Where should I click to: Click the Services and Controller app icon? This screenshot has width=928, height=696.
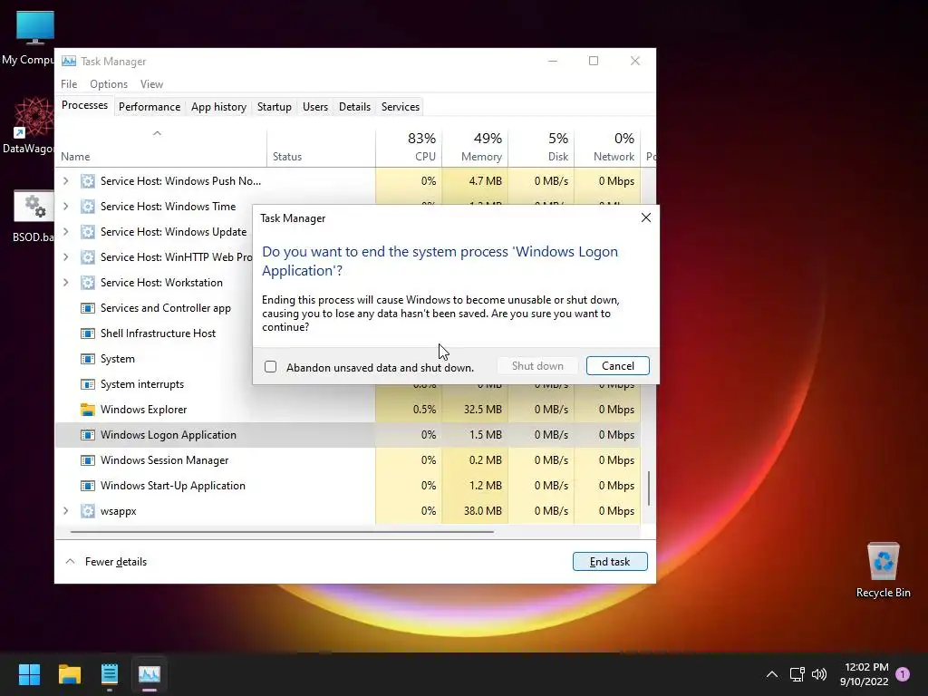pos(88,308)
